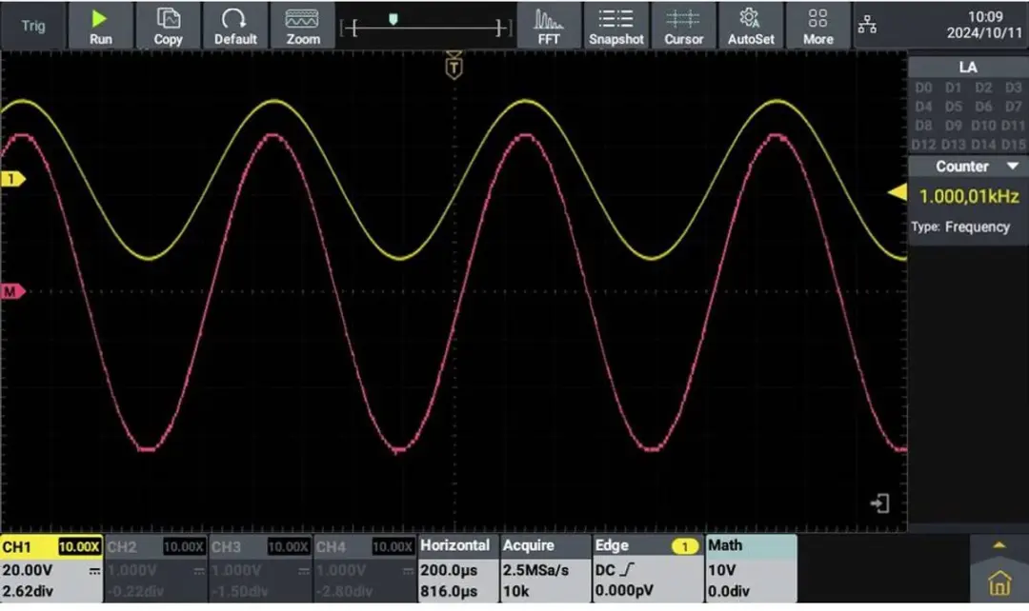Select the D0 digital channel
This screenshot has height=611, width=1029.
(x=923, y=88)
